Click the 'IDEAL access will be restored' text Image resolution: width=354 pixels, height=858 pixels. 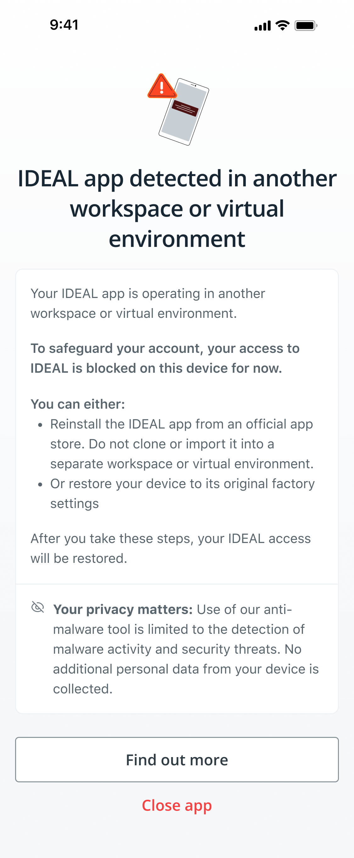pyautogui.click(x=171, y=548)
